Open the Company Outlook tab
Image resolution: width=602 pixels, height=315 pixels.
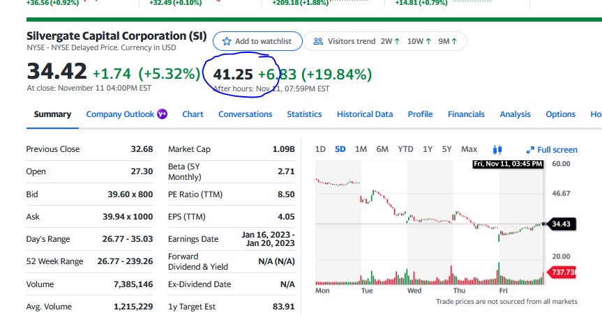coord(120,114)
